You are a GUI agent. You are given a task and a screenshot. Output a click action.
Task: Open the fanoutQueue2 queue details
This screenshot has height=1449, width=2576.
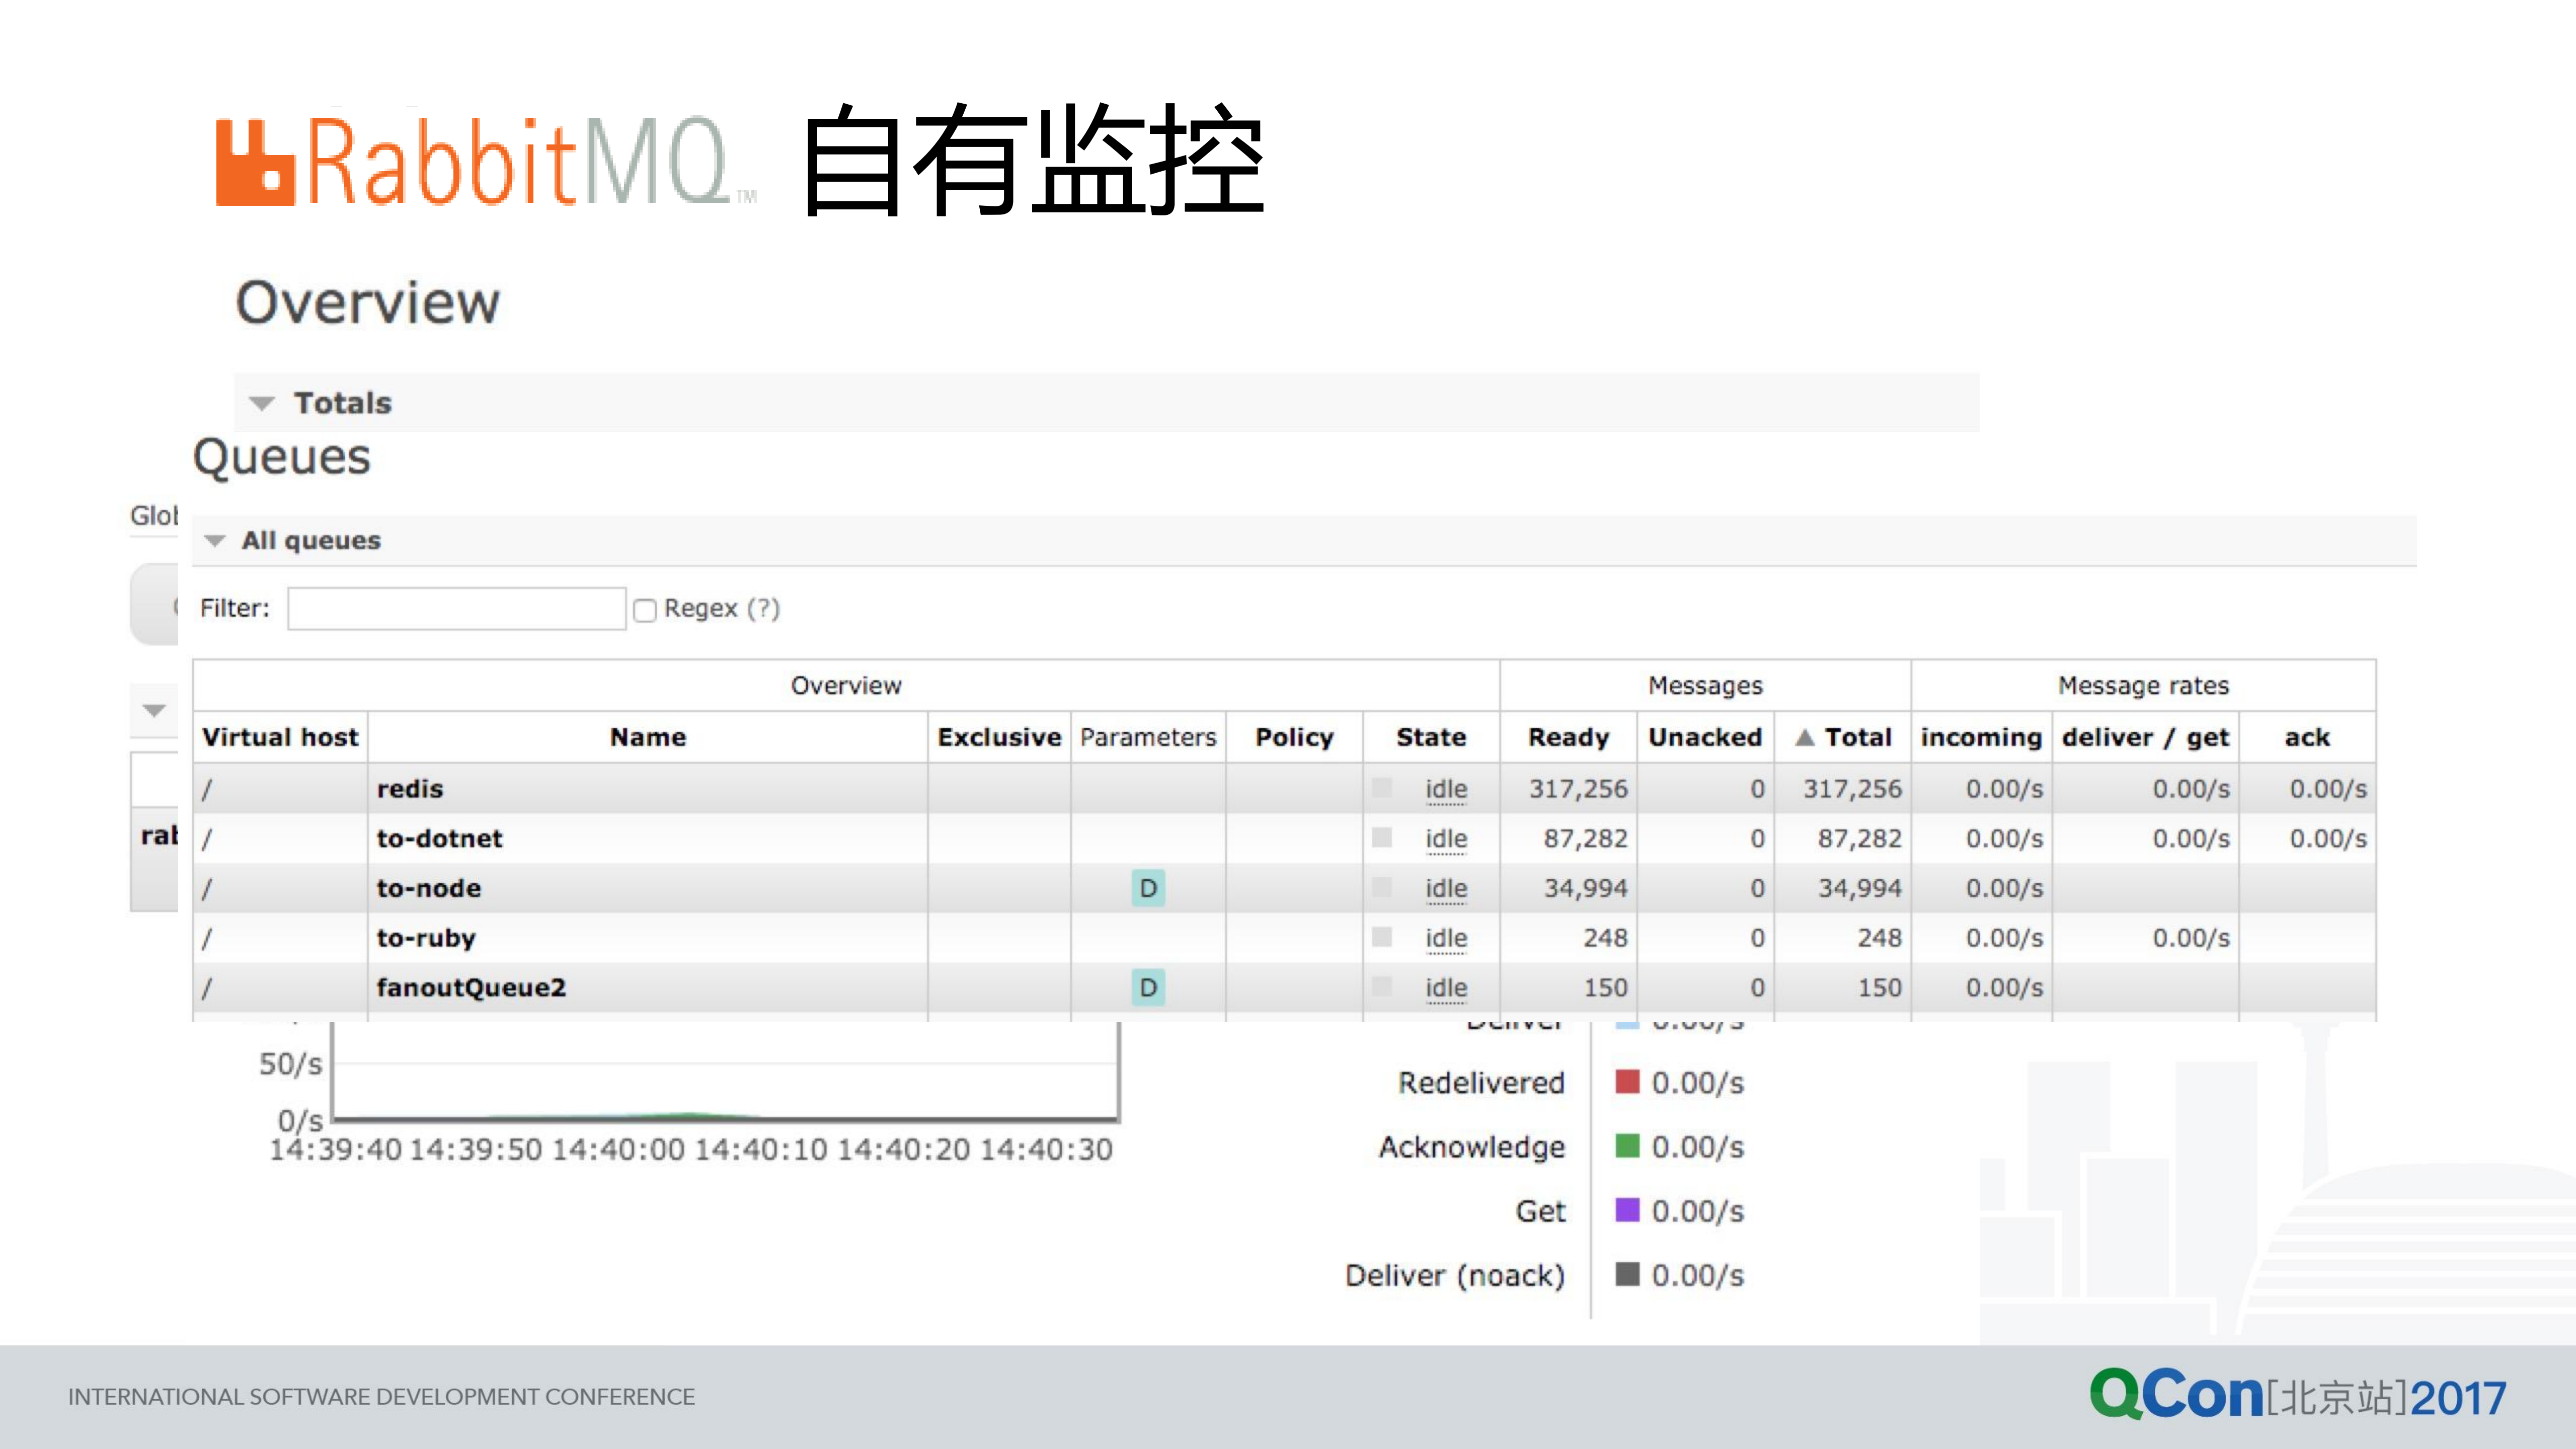470,987
